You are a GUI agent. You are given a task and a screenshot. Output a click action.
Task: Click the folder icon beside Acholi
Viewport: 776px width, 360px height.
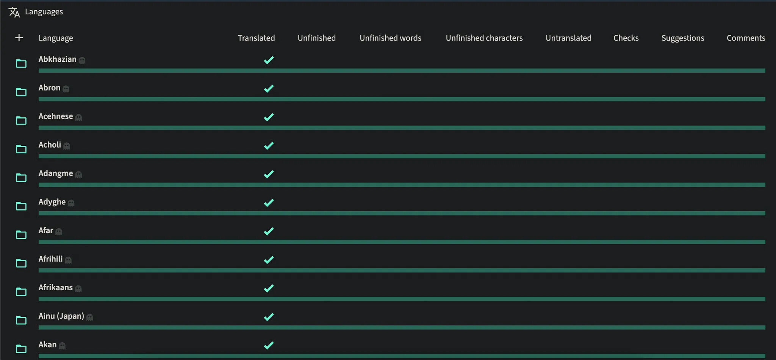coord(21,149)
